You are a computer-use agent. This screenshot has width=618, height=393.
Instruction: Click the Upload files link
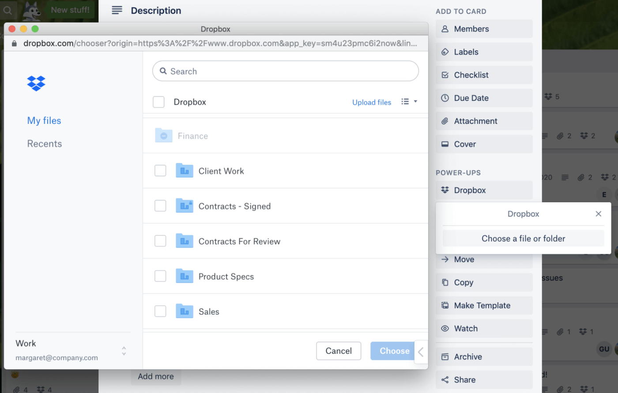pos(371,102)
